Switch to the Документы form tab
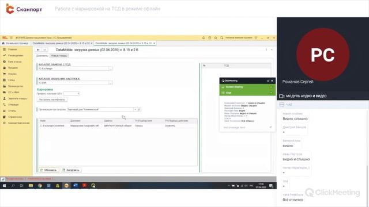The image size is (369, 207). 42,56
